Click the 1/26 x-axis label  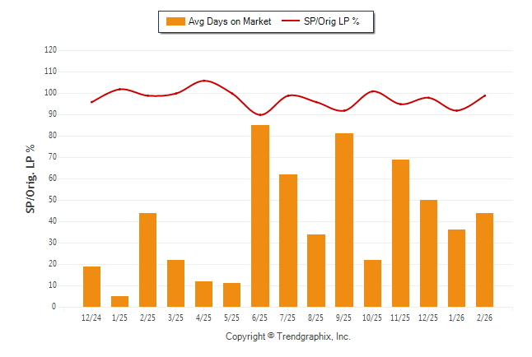[x=456, y=318]
